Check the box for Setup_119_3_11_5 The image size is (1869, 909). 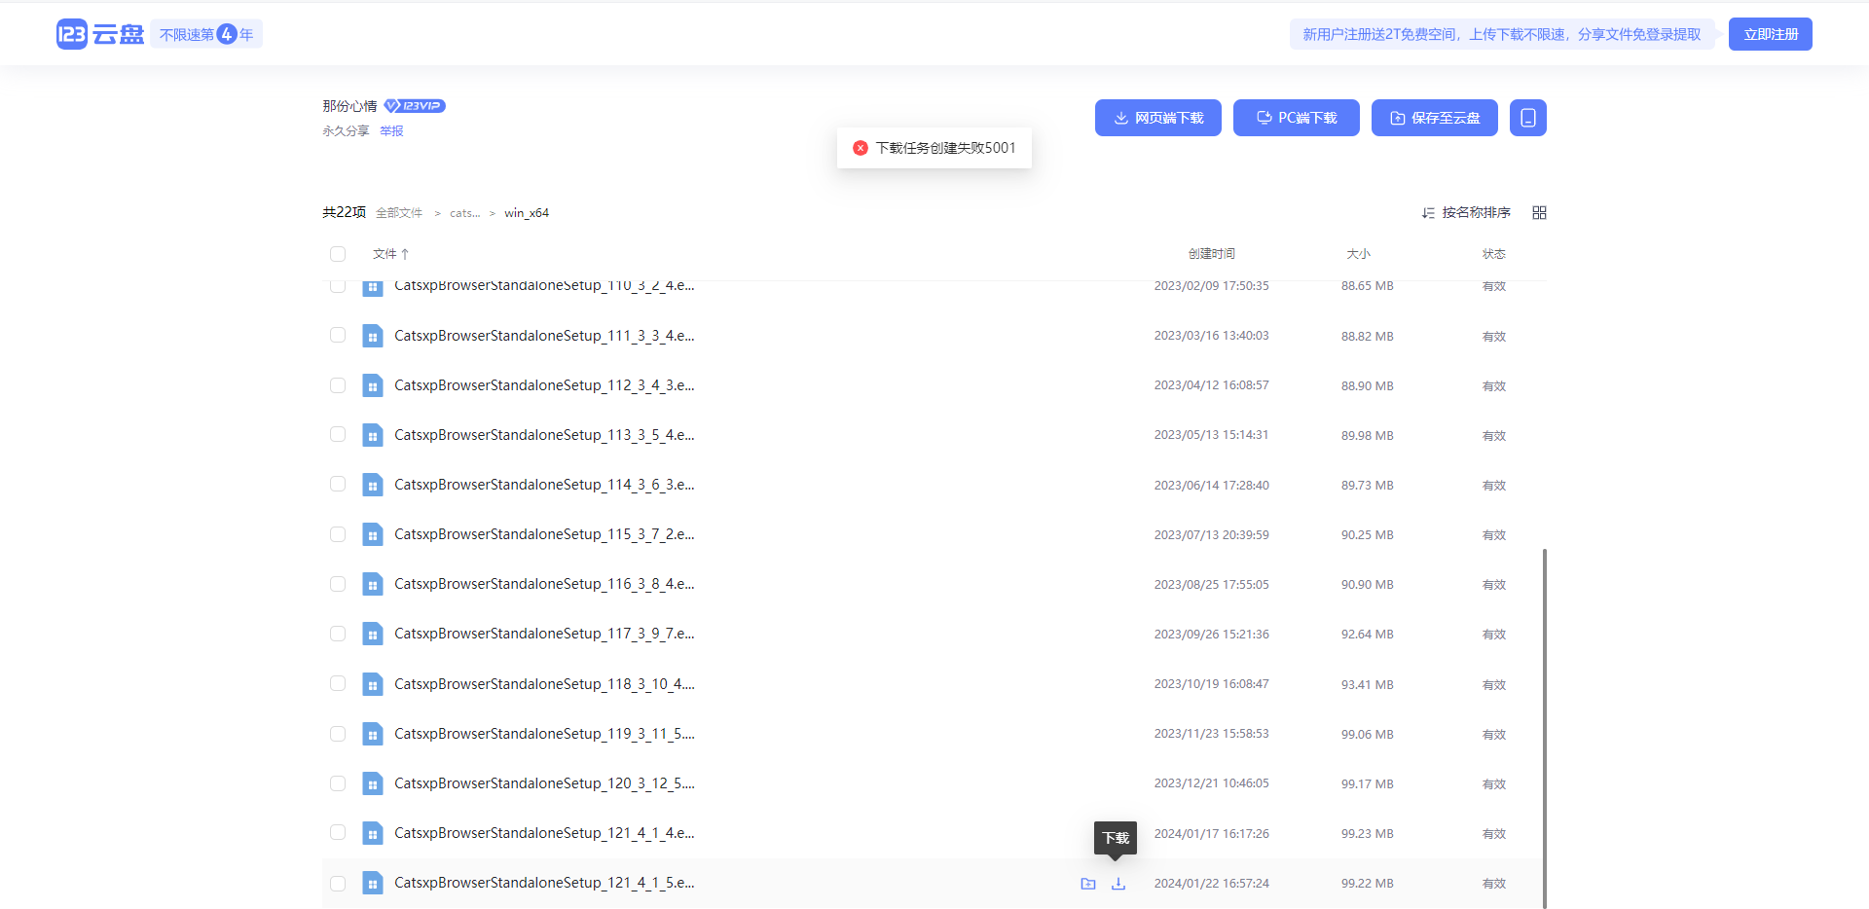(338, 734)
